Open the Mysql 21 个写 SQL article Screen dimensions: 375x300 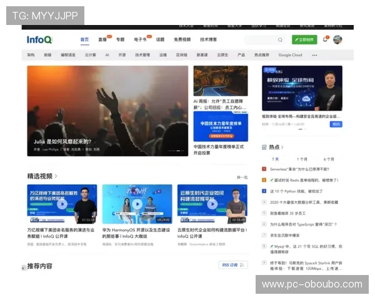point(306,249)
